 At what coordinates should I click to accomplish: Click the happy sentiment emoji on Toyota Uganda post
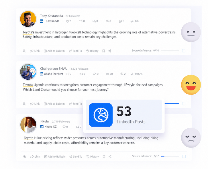(191, 85)
